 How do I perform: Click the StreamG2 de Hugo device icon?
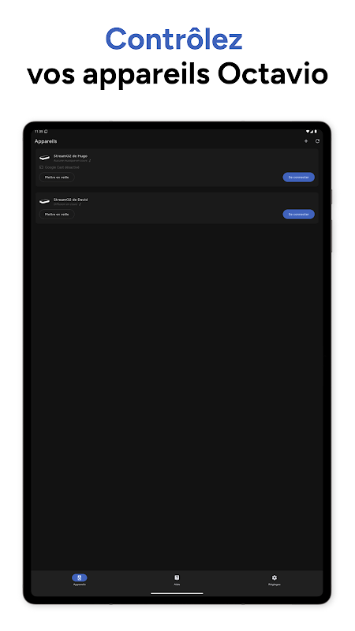point(44,158)
